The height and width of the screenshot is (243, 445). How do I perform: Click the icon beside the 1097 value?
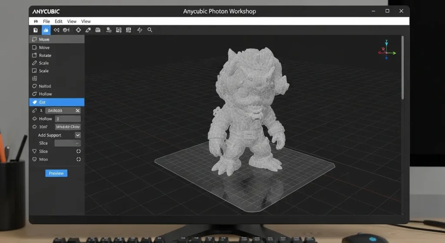point(34,127)
